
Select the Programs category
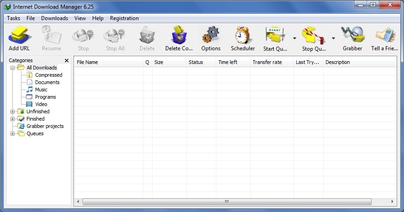coord(46,97)
